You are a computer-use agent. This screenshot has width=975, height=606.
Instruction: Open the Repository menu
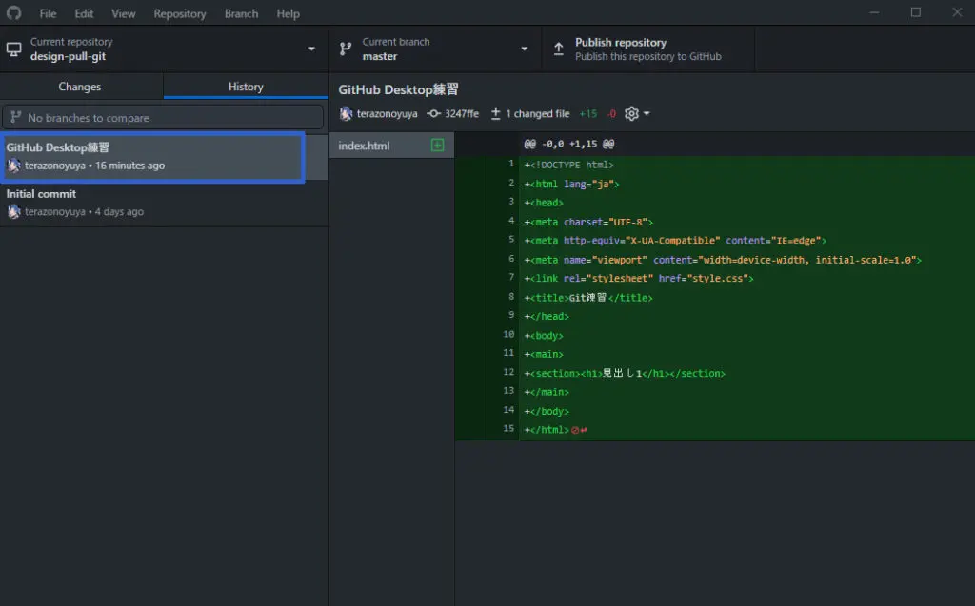(179, 13)
